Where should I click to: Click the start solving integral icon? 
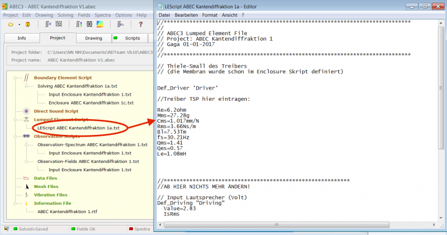pos(47,25)
